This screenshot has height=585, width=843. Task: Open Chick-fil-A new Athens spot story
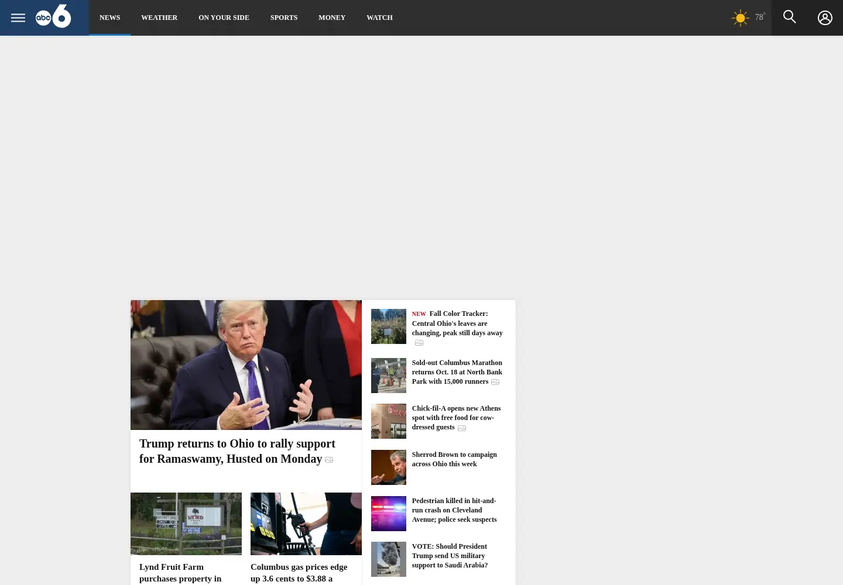(x=456, y=418)
